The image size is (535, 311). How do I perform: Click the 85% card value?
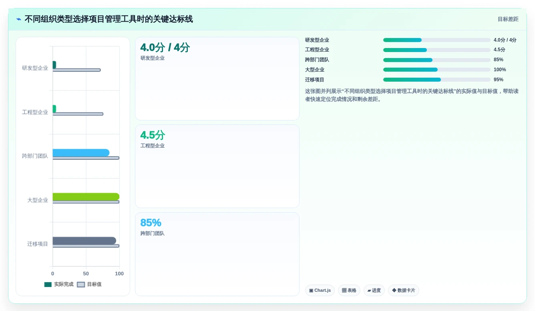click(151, 223)
